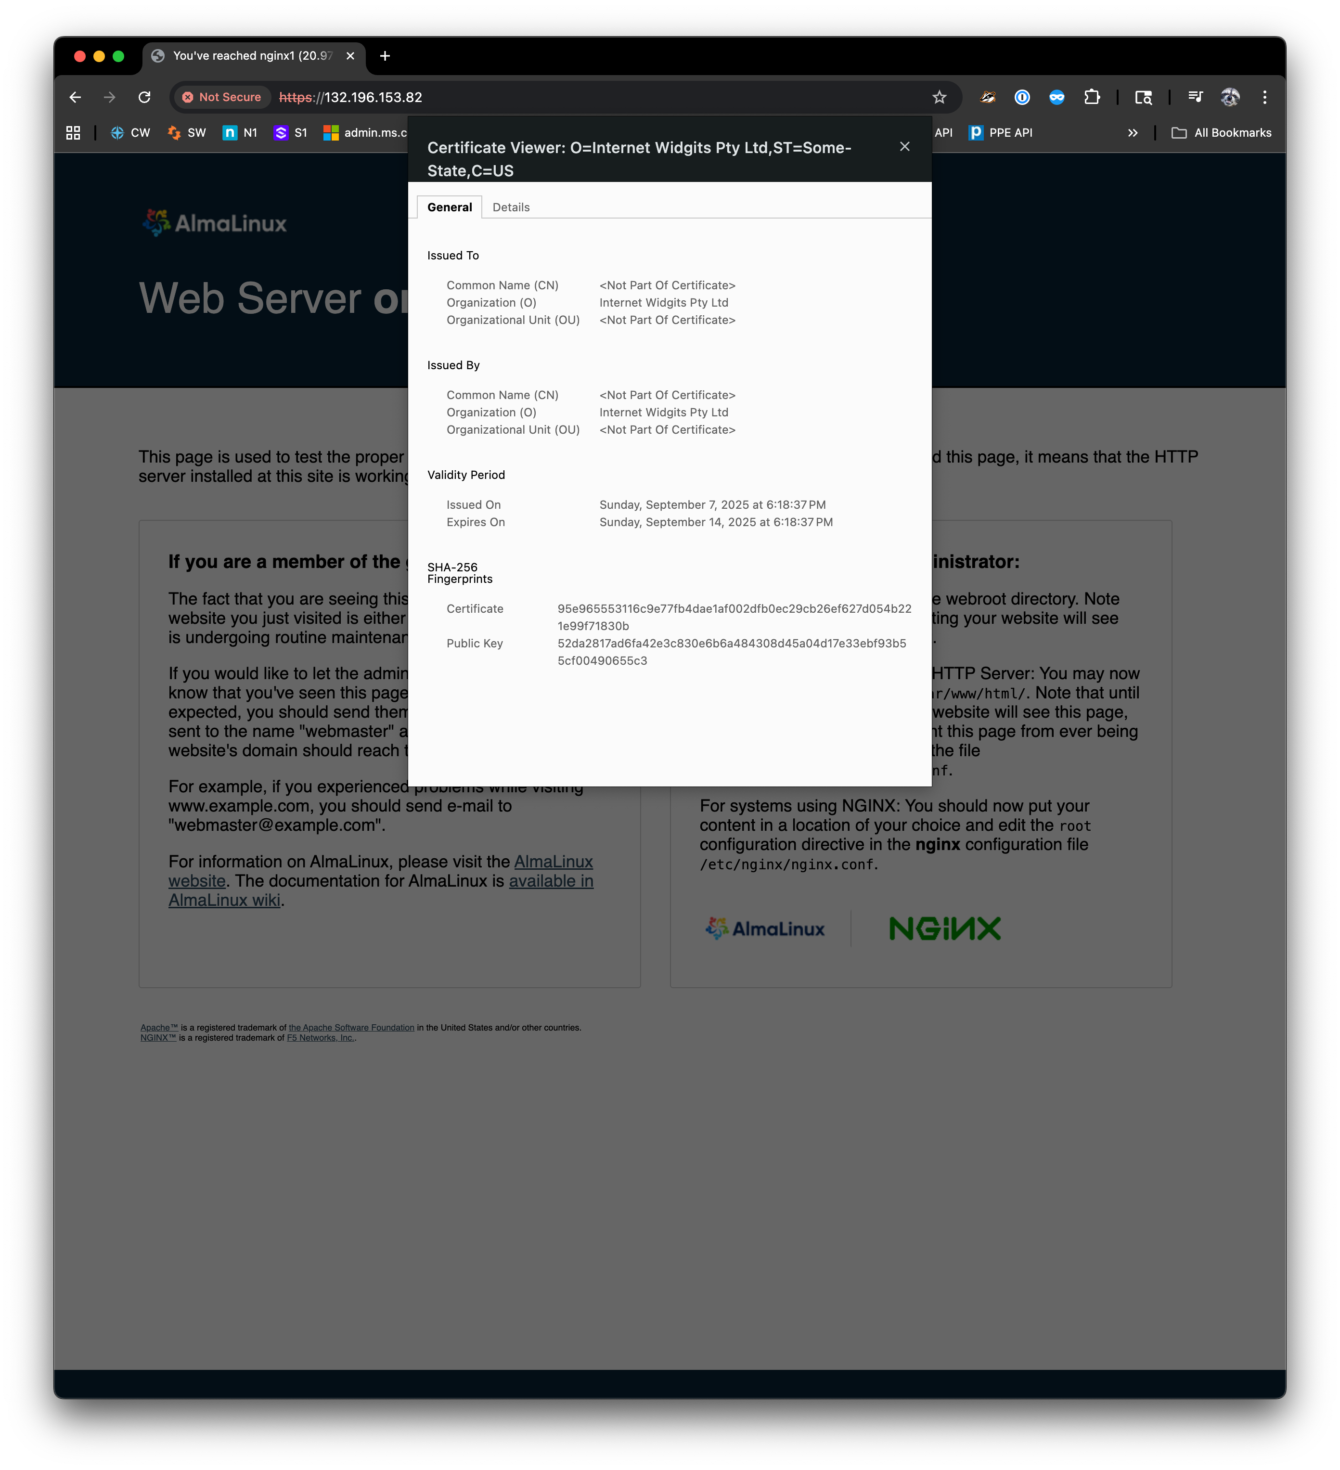This screenshot has width=1340, height=1470.
Task: Click the profile avatar picture
Action: (x=1230, y=97)
